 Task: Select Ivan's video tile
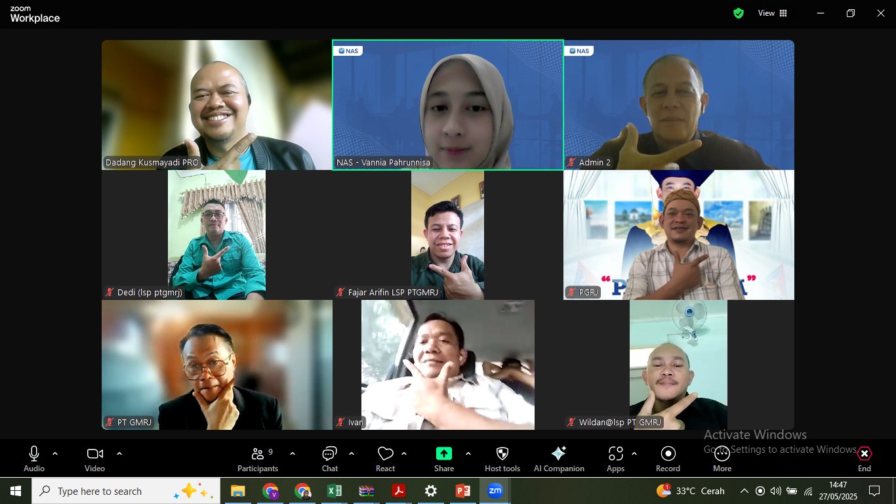448,365
